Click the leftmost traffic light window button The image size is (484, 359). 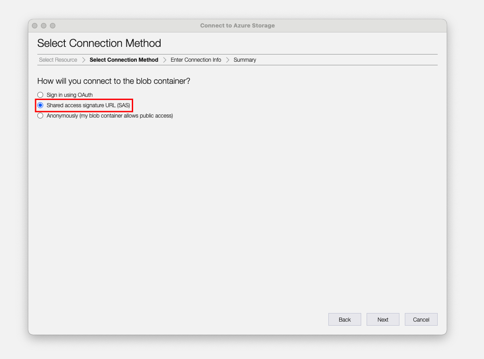[x=35, y=26]
